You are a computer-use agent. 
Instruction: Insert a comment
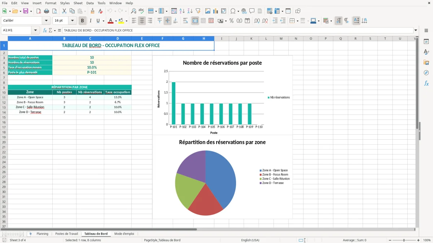[x=252, y=11]
